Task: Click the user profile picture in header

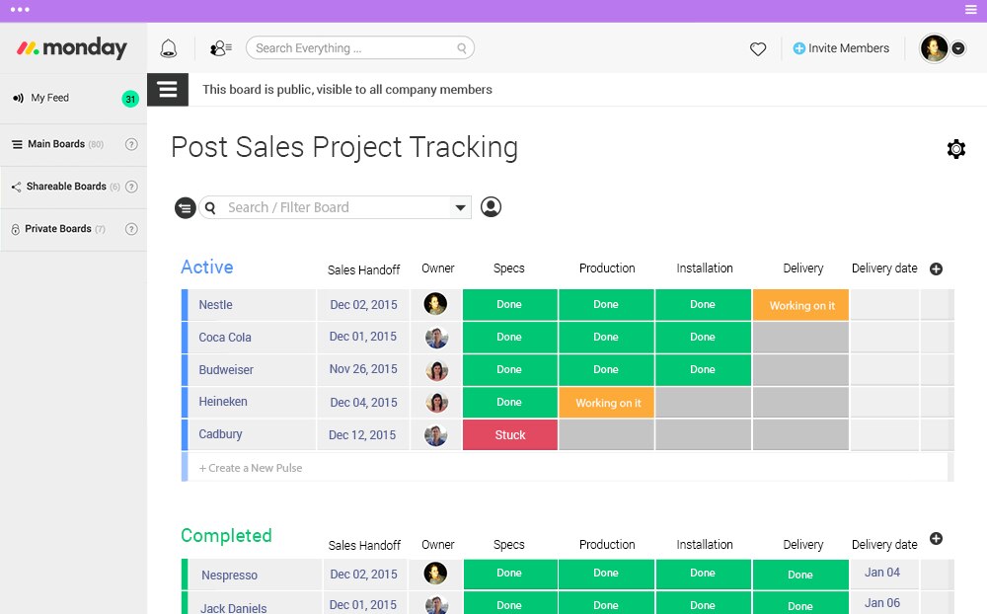Action: pos(934,48)
